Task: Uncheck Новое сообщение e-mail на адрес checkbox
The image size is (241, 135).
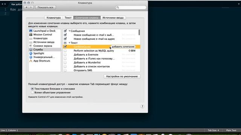Action: tap(65, 39)
